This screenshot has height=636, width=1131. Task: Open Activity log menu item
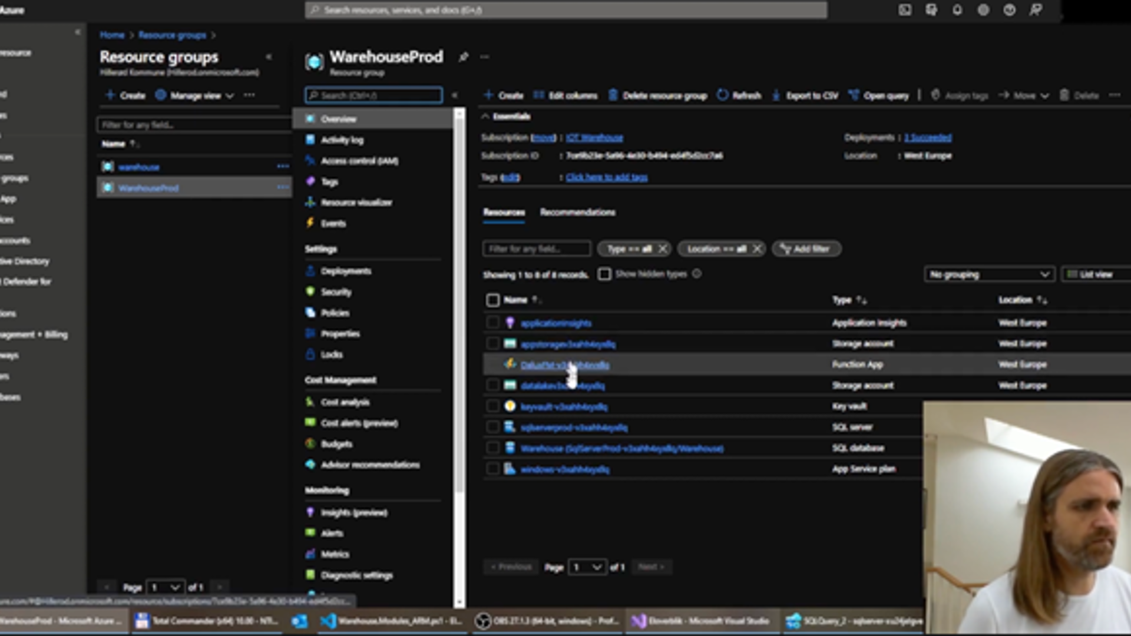(x=342, y=140)
